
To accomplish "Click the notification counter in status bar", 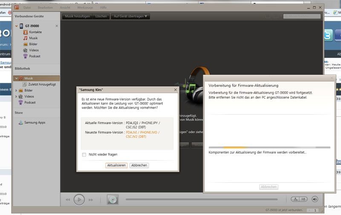I will tap(312, 210).
